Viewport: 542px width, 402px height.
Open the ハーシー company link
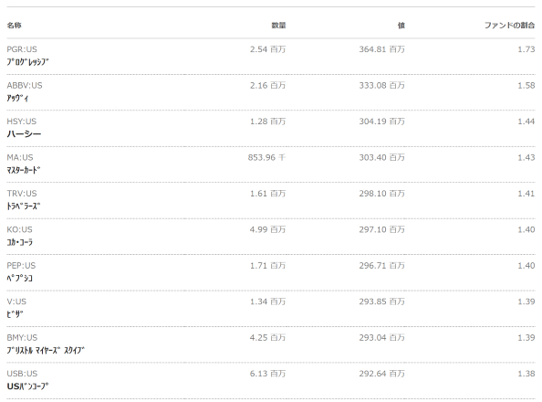tap(24, 134)
